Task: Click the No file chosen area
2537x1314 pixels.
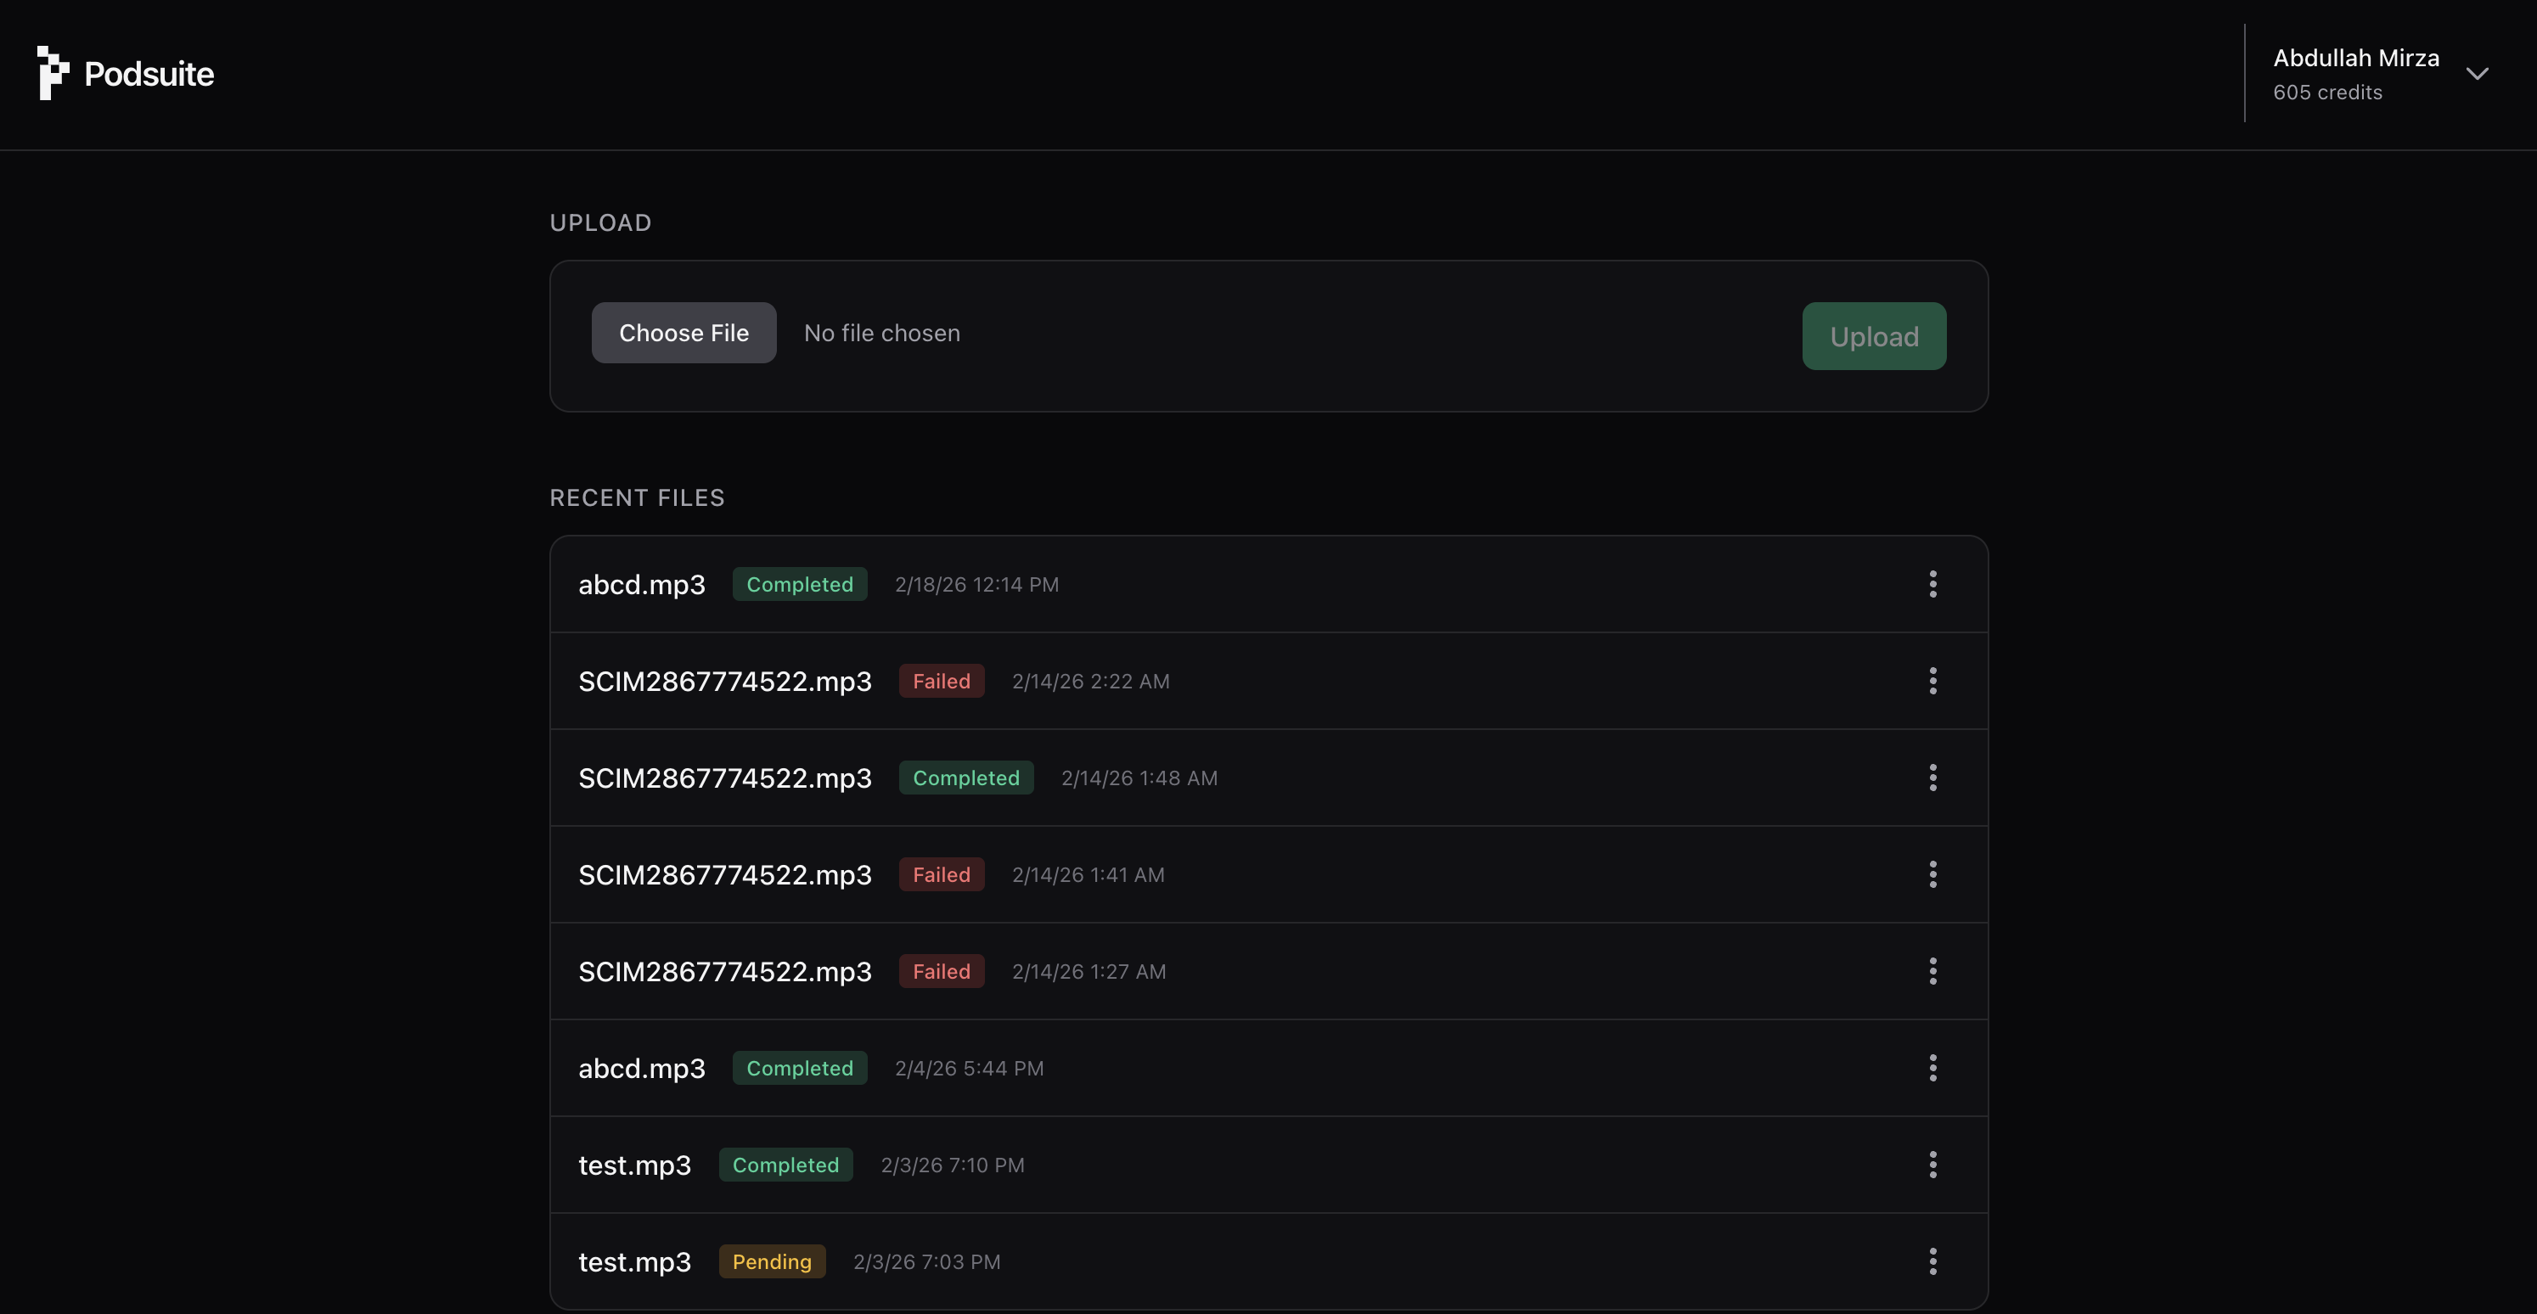Action: pos(881,333)
